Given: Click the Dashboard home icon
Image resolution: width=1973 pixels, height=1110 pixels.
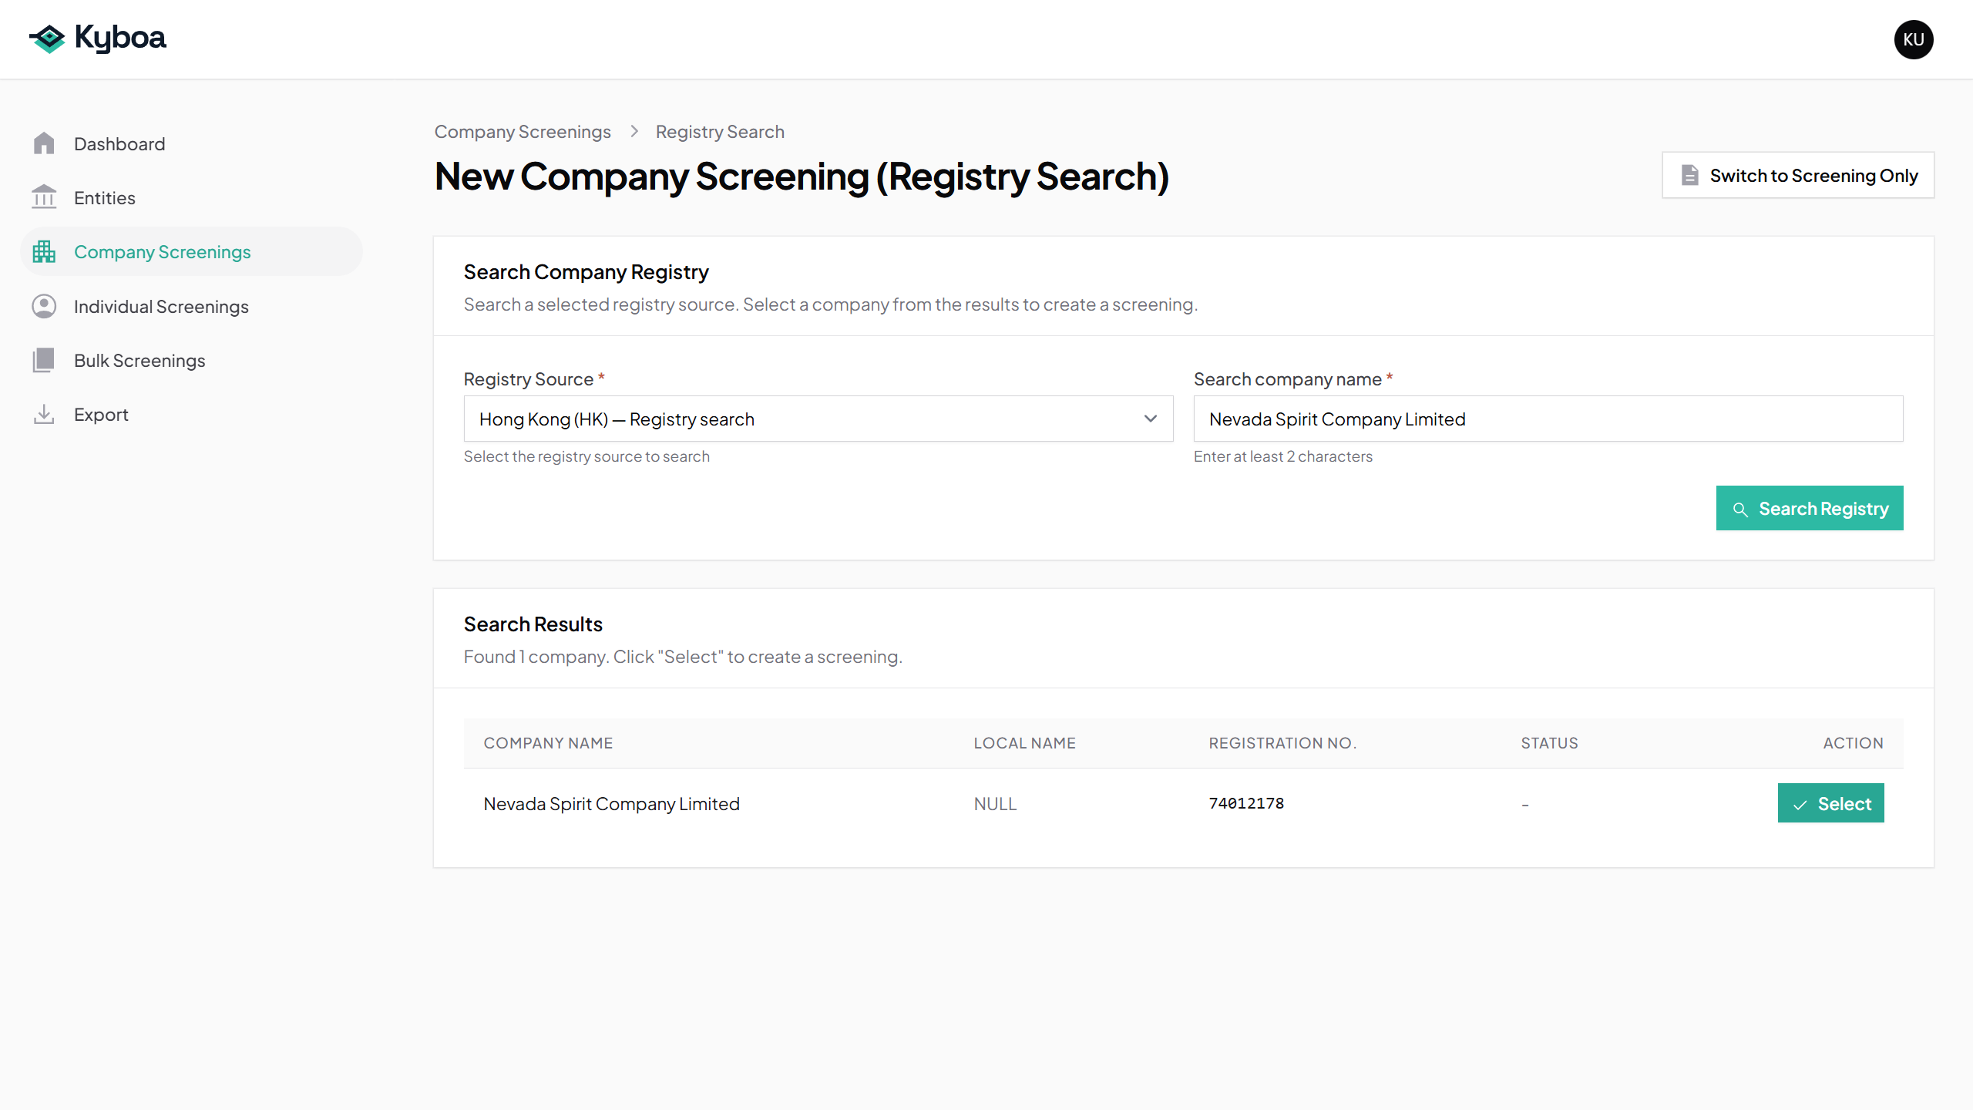Looking at the screenshot, I should [x=44, y=143].
